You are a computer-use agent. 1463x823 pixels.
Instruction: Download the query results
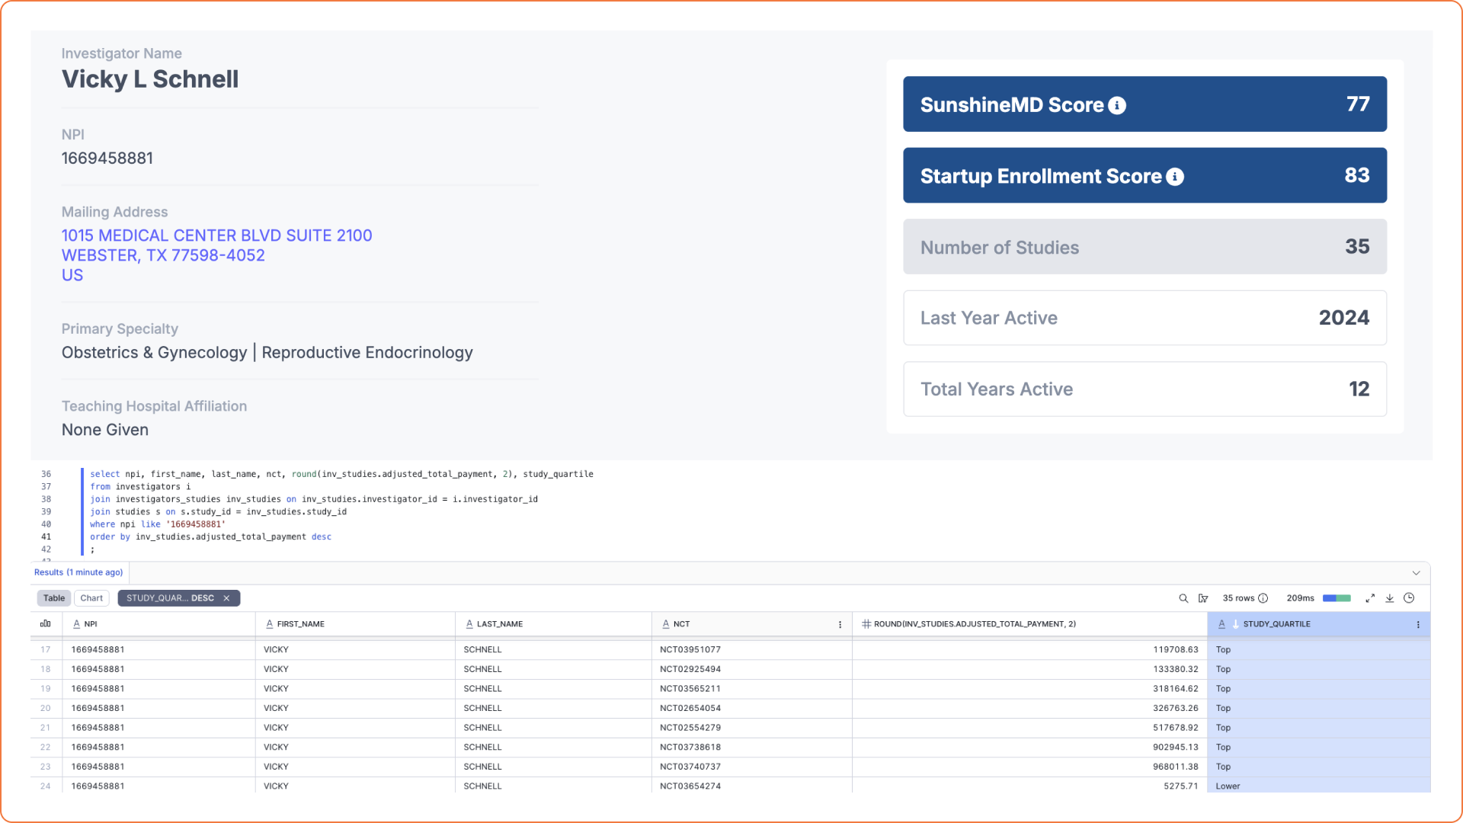tap(1390, 598)
